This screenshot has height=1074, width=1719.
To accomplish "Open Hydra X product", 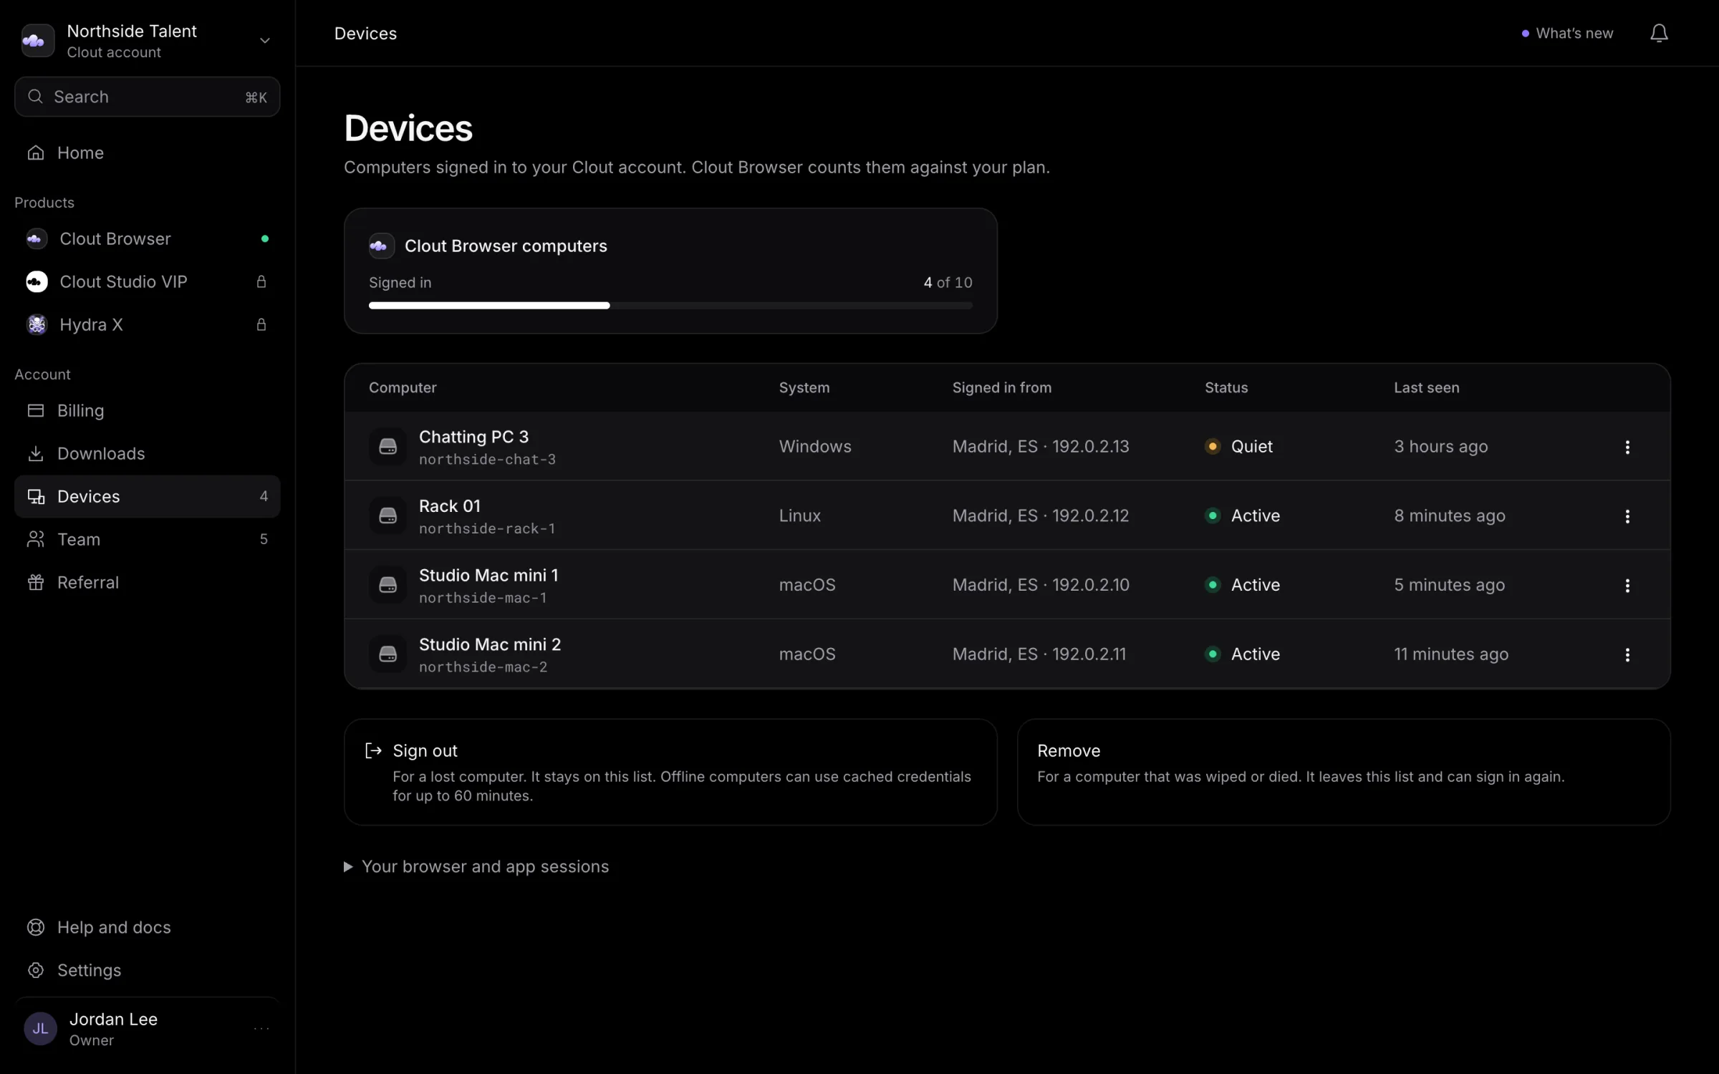I will [147, 324].
